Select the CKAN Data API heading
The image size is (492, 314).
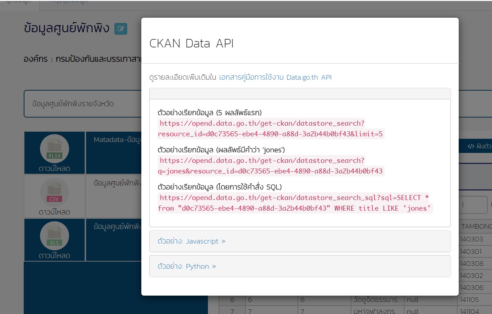pos(191,43)
